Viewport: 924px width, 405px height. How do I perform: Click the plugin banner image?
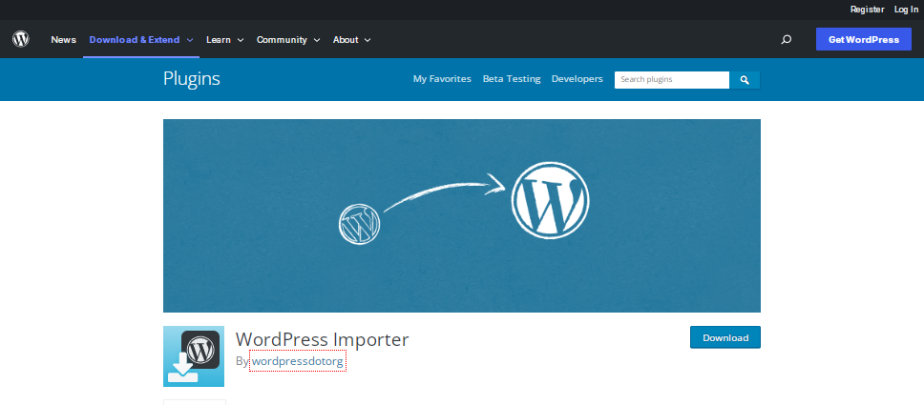[461, 215]
